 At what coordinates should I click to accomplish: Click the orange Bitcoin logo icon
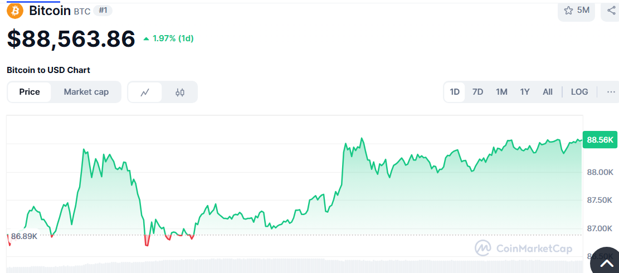(16, 11)
